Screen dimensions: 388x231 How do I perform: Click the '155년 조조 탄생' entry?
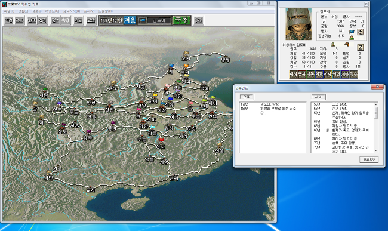330,104
